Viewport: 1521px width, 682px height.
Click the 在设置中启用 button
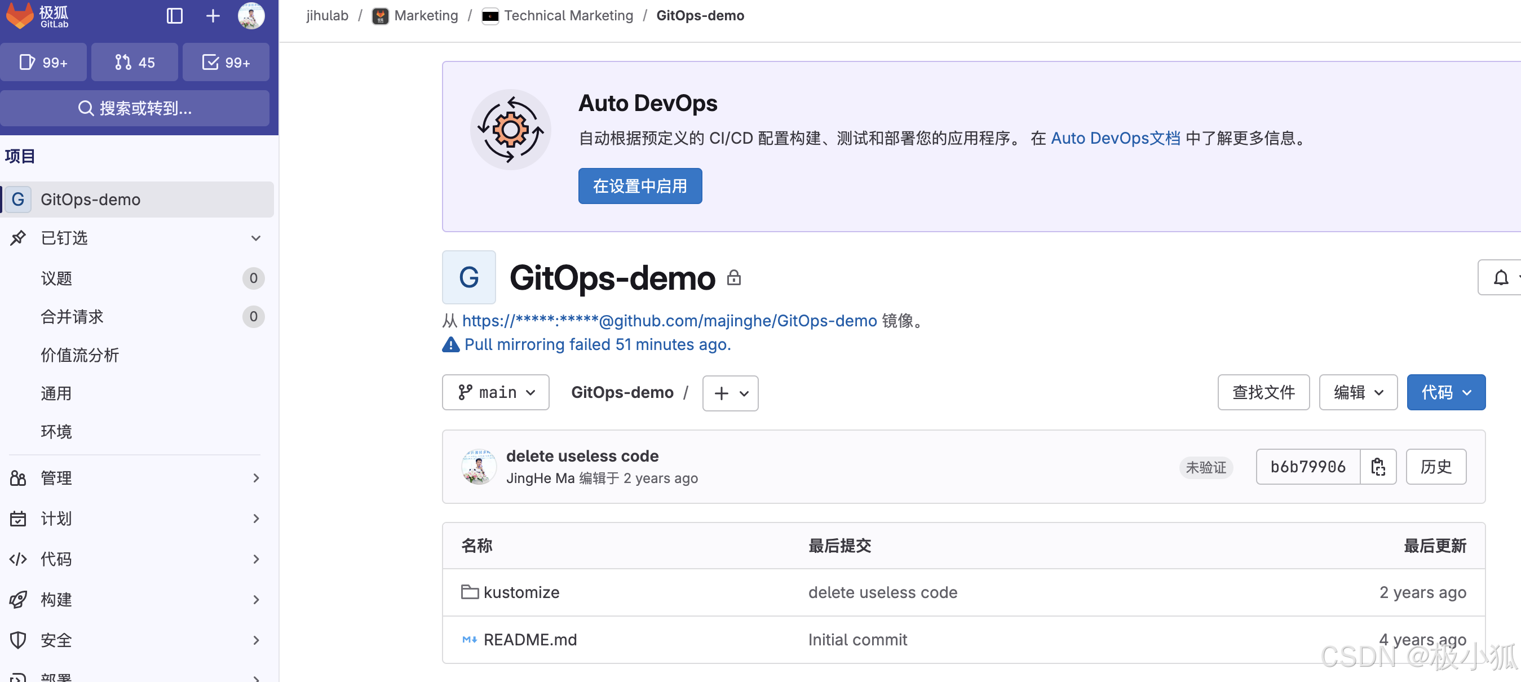coord(640,186)
